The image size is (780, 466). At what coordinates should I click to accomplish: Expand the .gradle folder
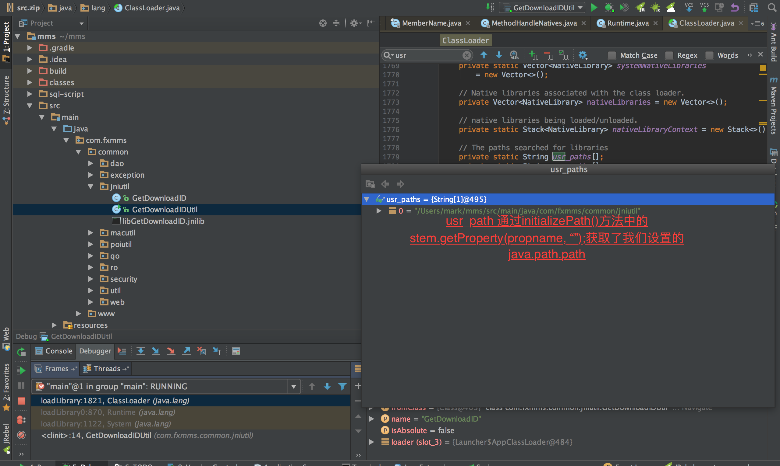[30, 48]
